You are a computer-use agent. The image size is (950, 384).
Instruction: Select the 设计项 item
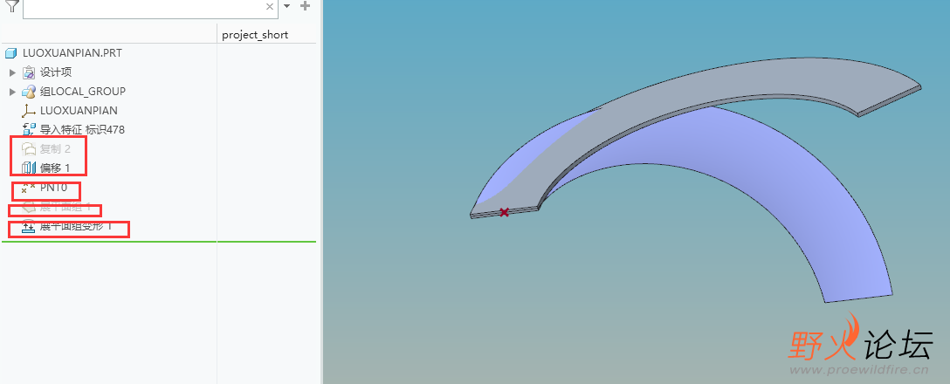[x=56, y=72]
